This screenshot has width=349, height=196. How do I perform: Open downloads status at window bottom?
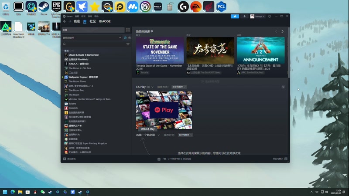[174, 159]
